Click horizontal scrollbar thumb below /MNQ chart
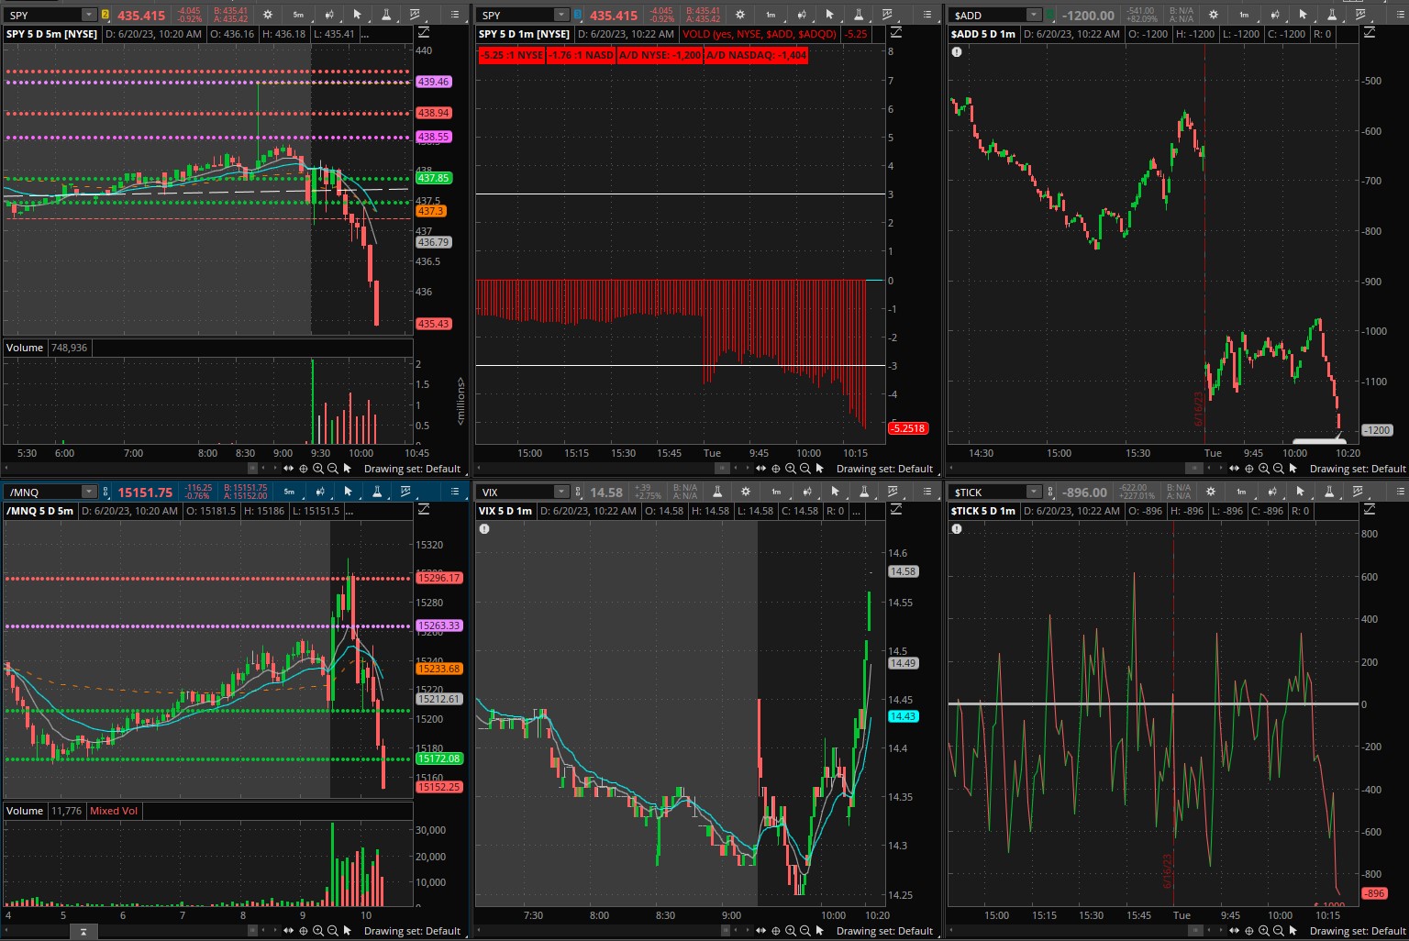The height and width of the screenshot is (941, 1409). [x=252, y=931]
